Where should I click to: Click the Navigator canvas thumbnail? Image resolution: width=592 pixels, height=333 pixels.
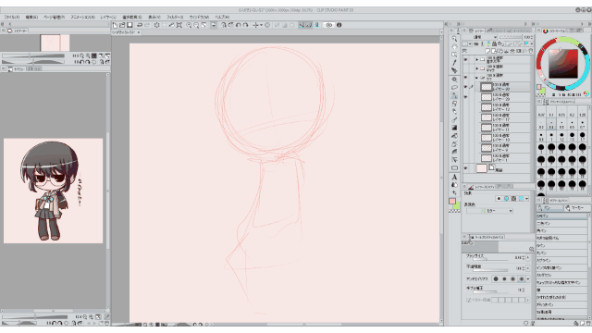point(55,43)
